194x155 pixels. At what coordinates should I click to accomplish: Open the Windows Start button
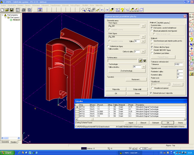[x=7, y=153]
